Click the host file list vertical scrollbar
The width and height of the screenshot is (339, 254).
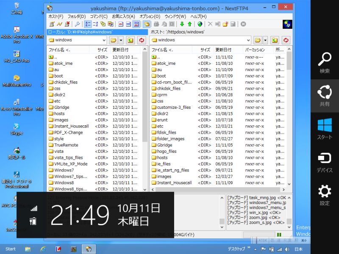tap(289, 123)
